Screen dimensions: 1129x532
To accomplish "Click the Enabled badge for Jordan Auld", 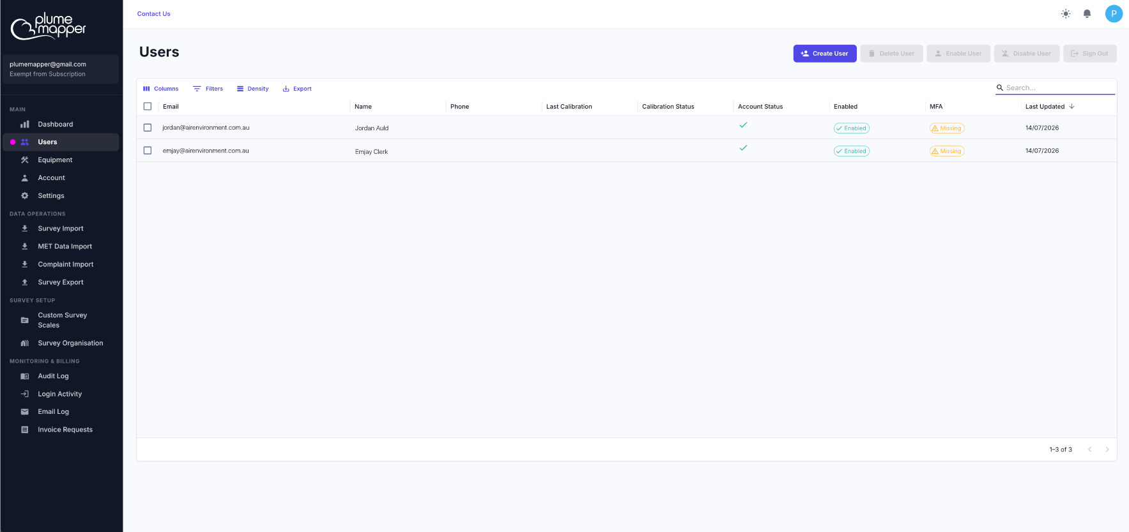I will tap(852, 128).
